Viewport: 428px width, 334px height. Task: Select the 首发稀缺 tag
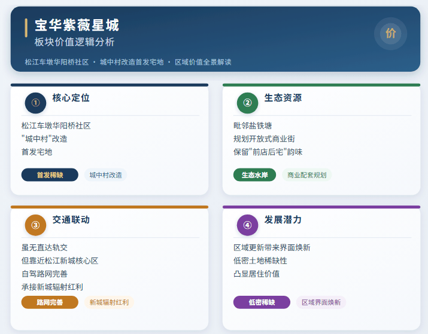pyautogui.click(x=50, y=175)
